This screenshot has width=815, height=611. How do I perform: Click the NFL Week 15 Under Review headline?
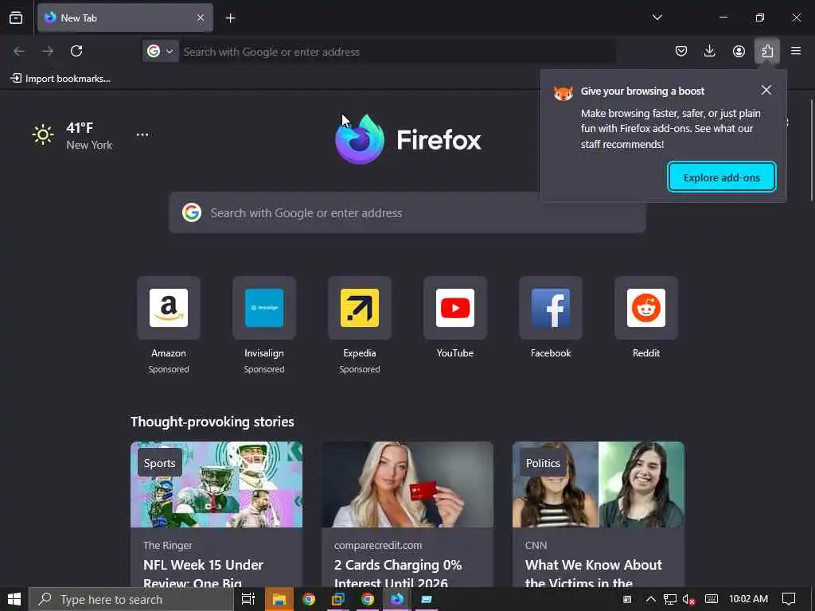click(x=203, y=574)
